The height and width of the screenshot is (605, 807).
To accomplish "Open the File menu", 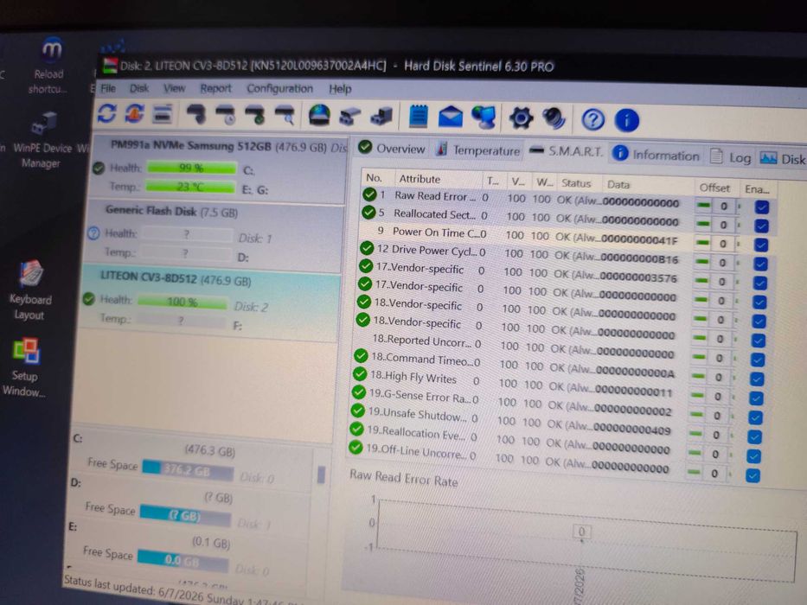I will (108, 88).
